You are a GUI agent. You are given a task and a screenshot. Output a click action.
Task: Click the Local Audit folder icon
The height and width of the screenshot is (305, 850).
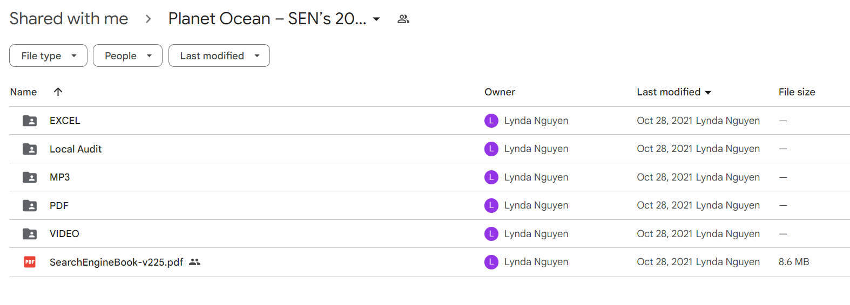pos(30,149)
